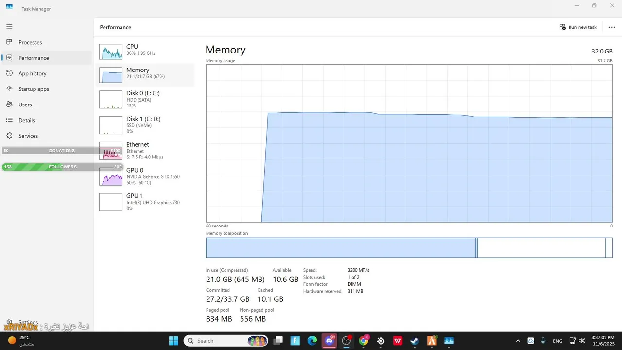Select GPU 0 GeForce GTX 1650

coord(145,177)
